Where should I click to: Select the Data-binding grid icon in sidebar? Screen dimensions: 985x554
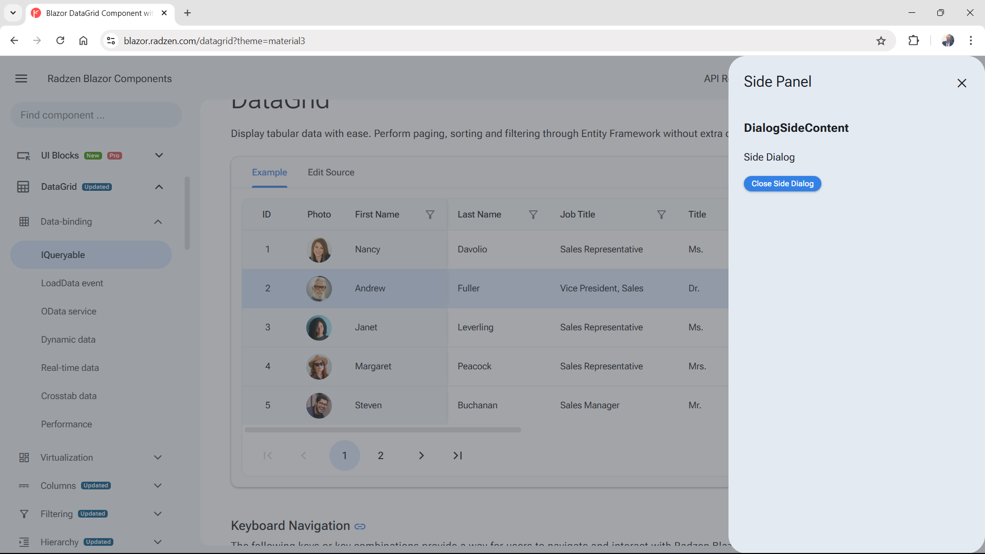24,221
